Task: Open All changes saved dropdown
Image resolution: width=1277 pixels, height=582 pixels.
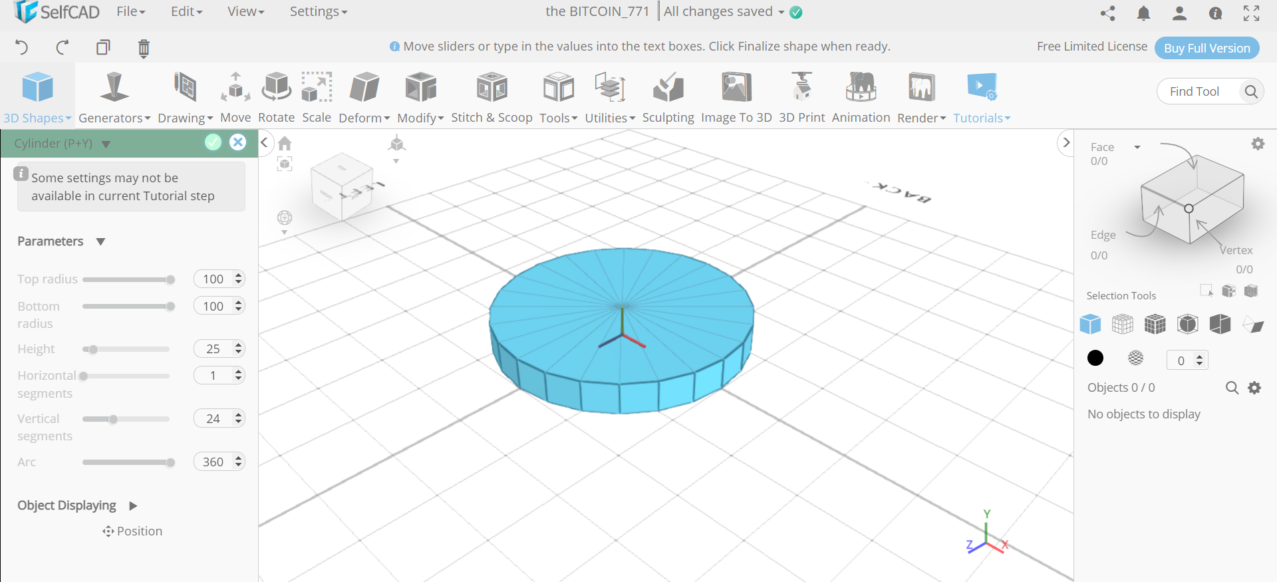Action: (x=781, y=12)
